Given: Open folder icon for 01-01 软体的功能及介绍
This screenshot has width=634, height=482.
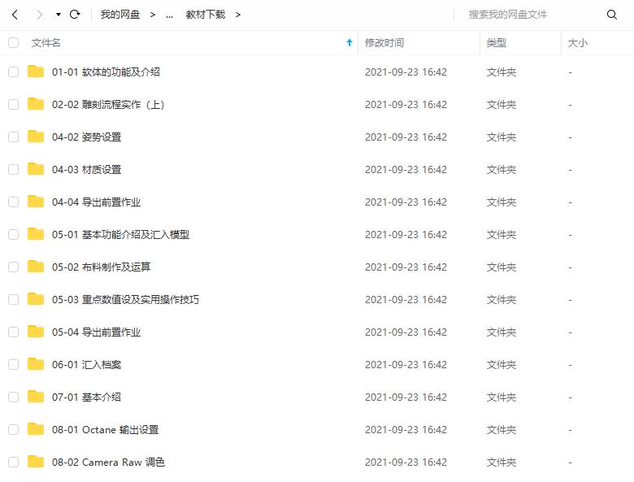Looking at the screenshot, I should [x=36, y=72].
